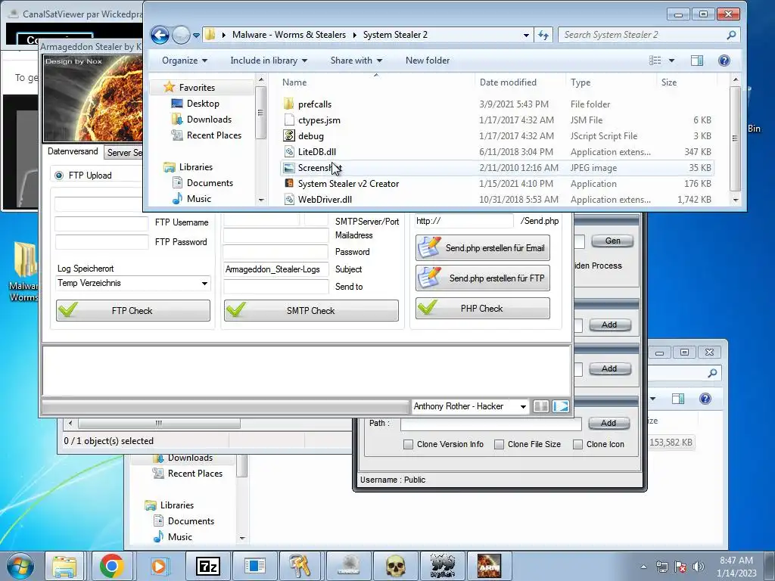Switch to the Datenversand tab
Viewport: 775px width, 581px height.
[73, 151]
